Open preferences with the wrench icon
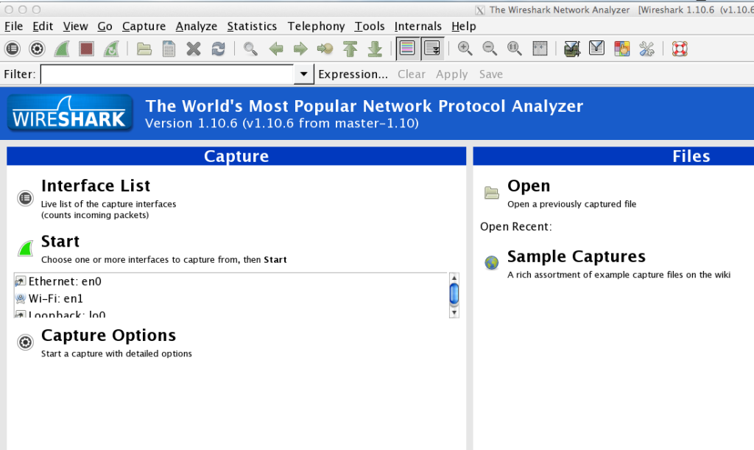The height and width of the screenshot is (450, 754). click(646, 49)
